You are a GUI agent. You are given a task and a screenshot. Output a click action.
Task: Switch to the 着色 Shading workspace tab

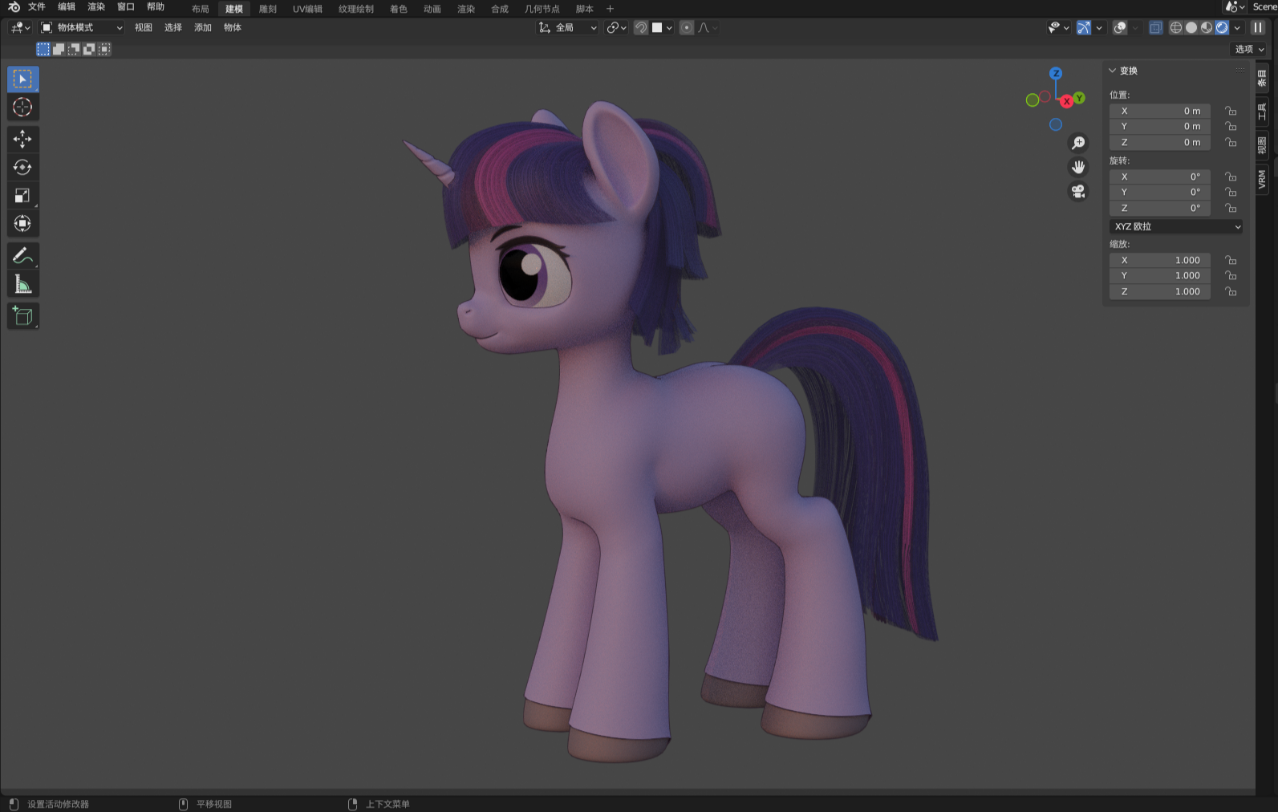(399, 9)
